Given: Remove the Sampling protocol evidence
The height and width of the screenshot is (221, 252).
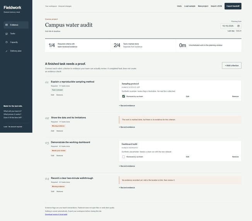Looking at the screenshot, I should click(x=235, y=96).
